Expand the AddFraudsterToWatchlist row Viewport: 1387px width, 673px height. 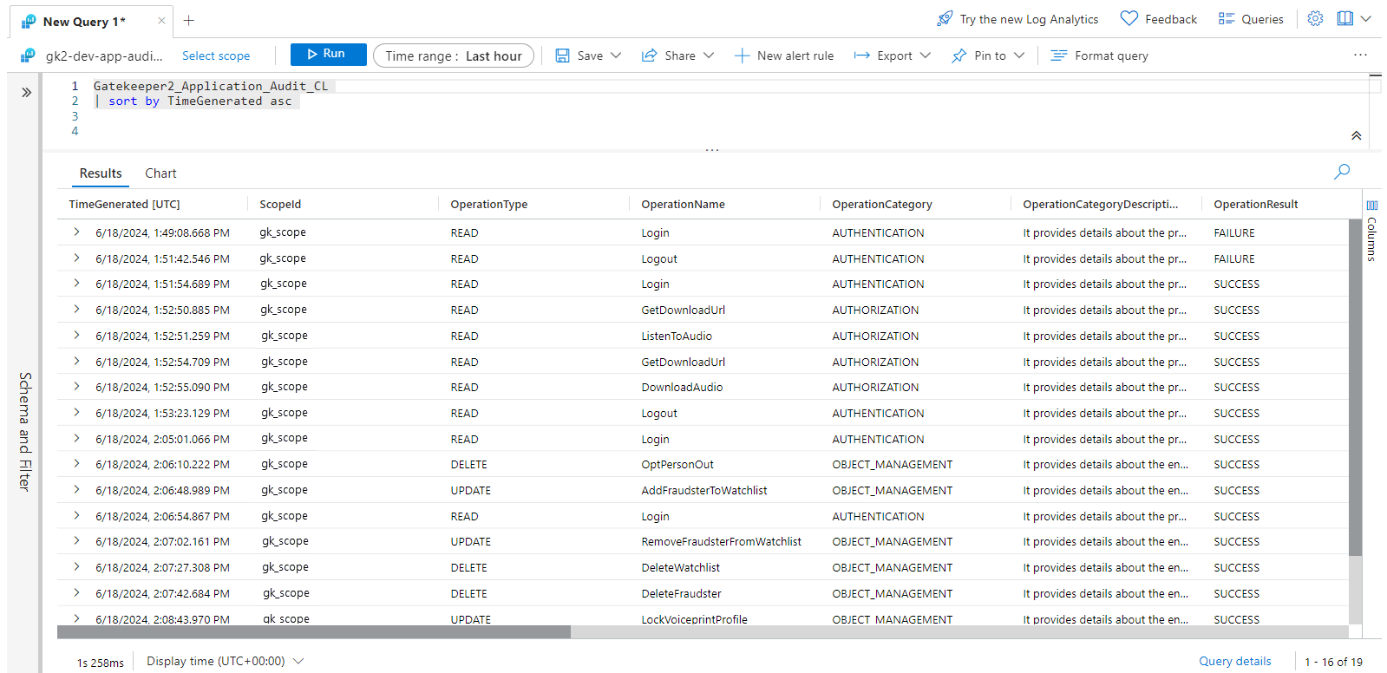point(76,489)
